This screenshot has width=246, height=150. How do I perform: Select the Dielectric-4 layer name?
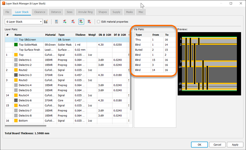click(25, 85)
